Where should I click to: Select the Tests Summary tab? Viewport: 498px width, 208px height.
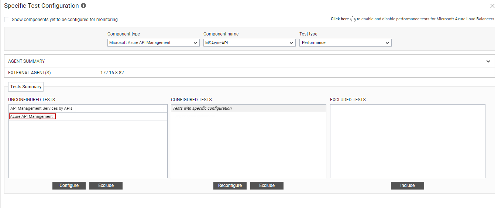pyautogui.click(x=26, y=87)
